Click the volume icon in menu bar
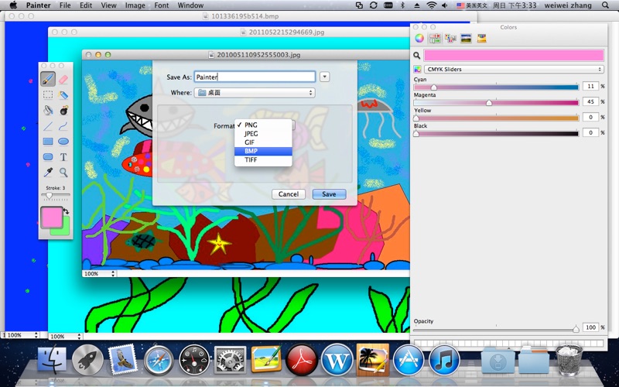 coord(444,5)
